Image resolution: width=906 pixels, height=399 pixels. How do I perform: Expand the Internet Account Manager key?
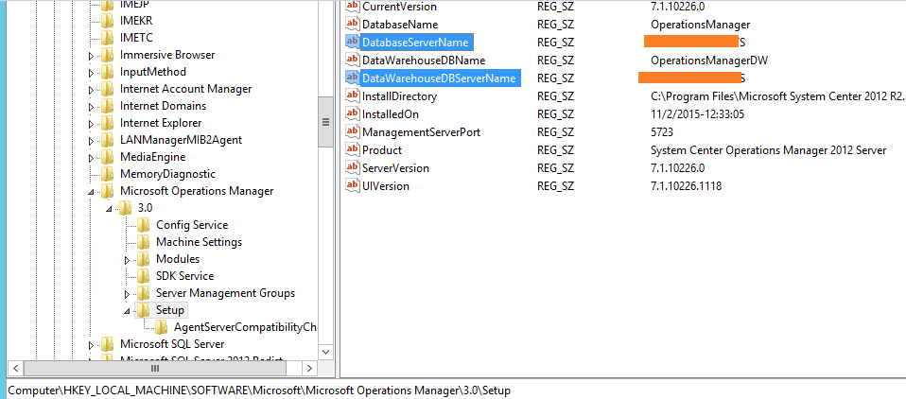91,91
